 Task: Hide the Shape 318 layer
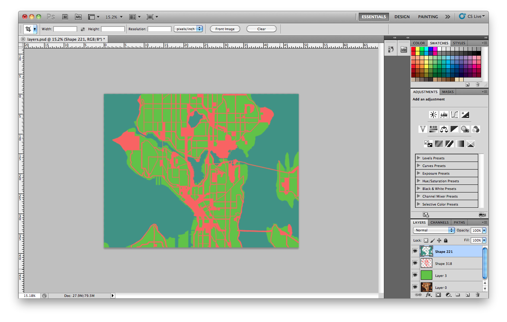(x=415, y=263)
